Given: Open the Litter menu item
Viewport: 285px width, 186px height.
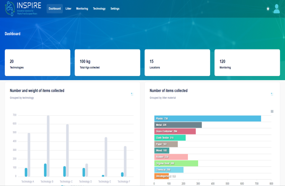Looking at the screenshot, I should click(68, 9).
